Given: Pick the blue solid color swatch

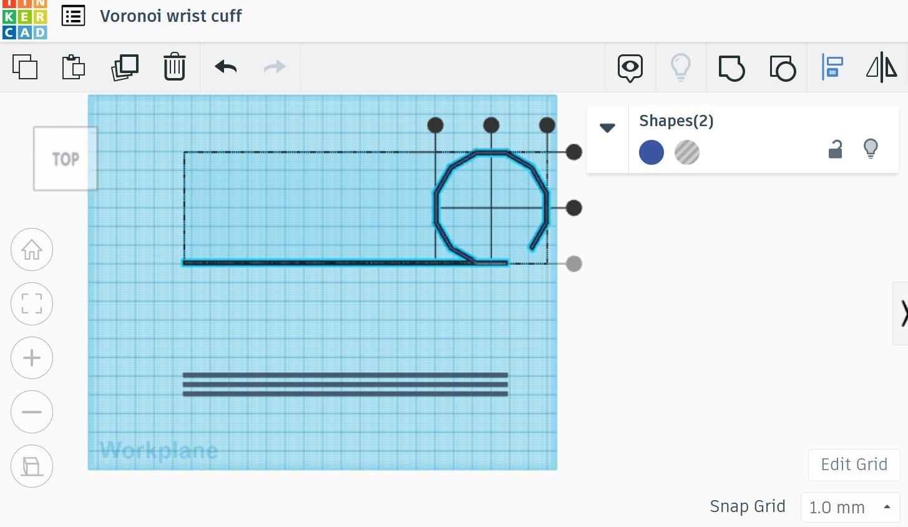Looking at the screenshot, I should click(652, 152).
